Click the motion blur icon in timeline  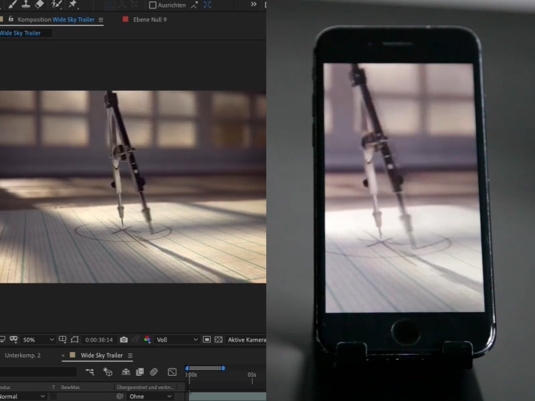pos(154,372)
